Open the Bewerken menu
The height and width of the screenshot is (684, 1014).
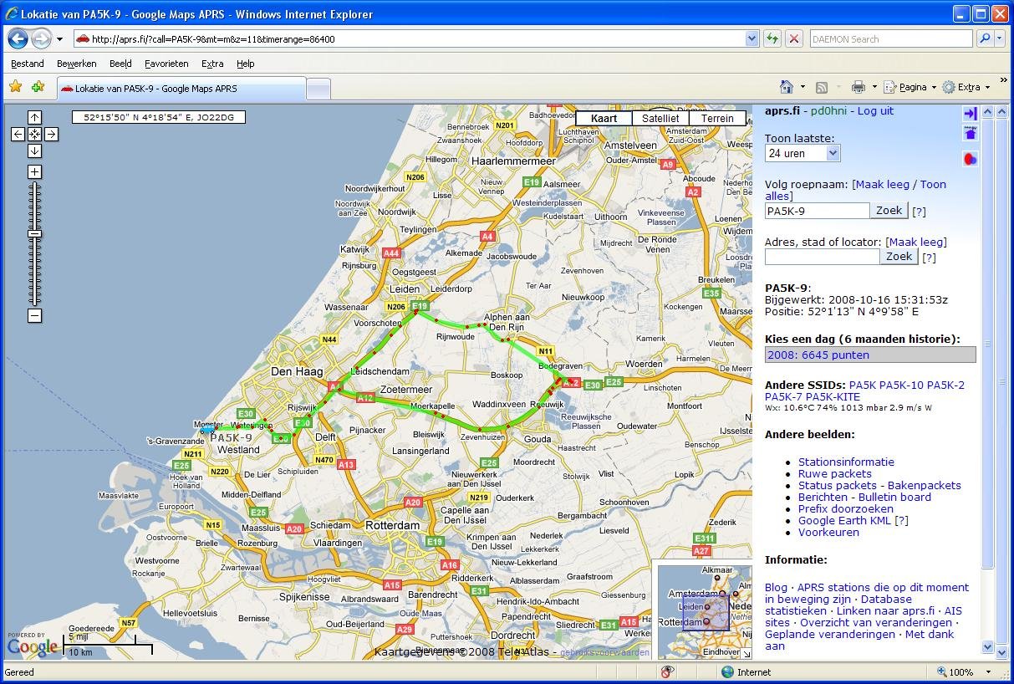(x=76, y=64)
